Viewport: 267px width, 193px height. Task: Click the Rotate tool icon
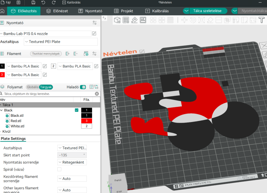pos(193,20)
